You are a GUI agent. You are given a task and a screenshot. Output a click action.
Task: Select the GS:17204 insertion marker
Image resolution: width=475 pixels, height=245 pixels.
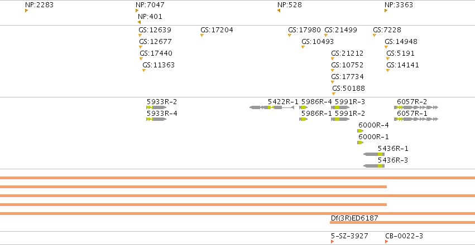202,35
